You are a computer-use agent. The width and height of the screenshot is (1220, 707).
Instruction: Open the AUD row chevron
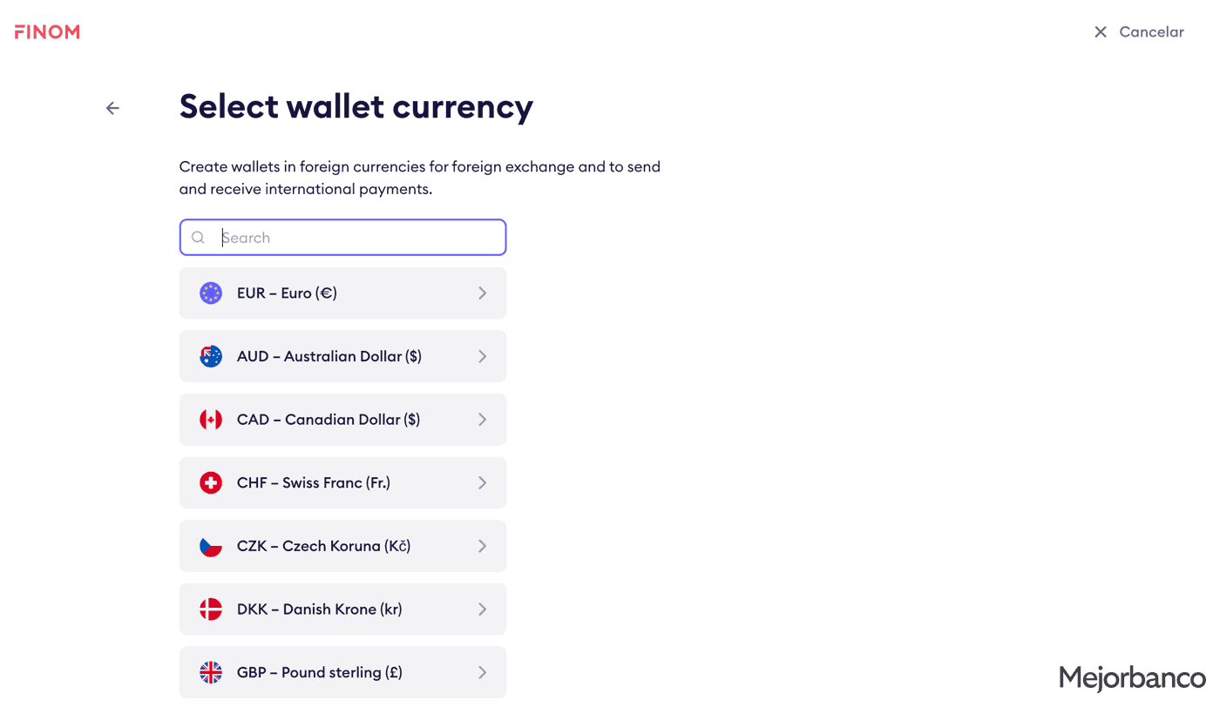pyautogui.click(x=482, y=356)
